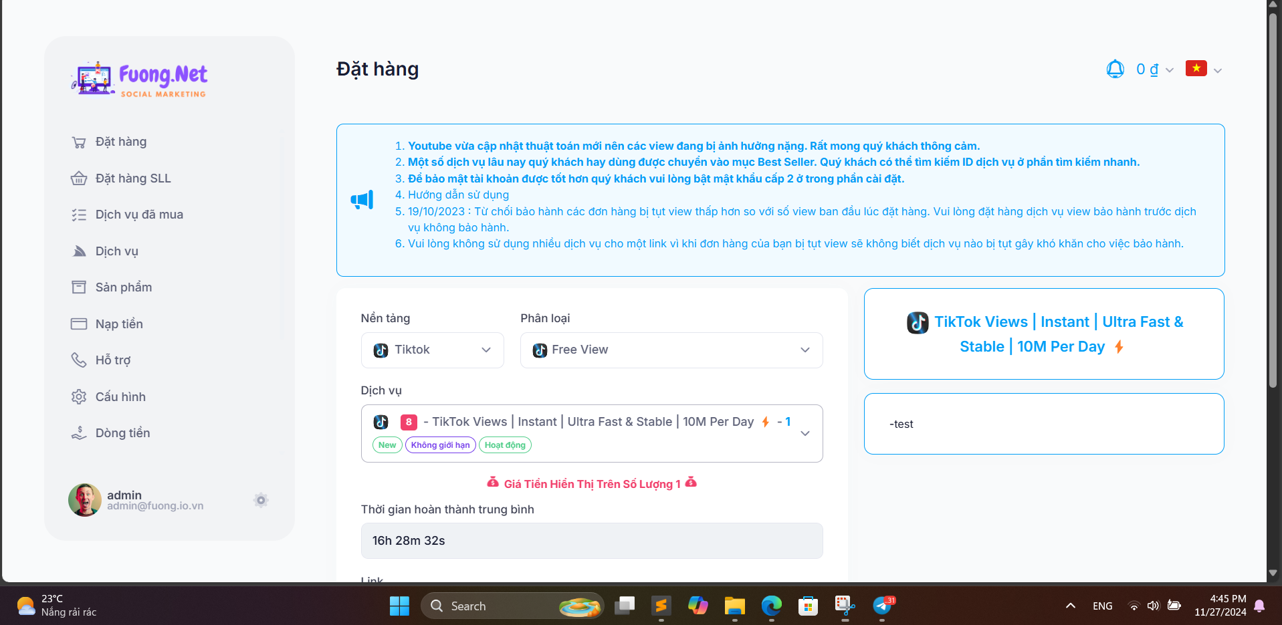The image size is (1282, 625).
Task: Expand the Phân loại Free View dropdown
Action: point(671,350)
